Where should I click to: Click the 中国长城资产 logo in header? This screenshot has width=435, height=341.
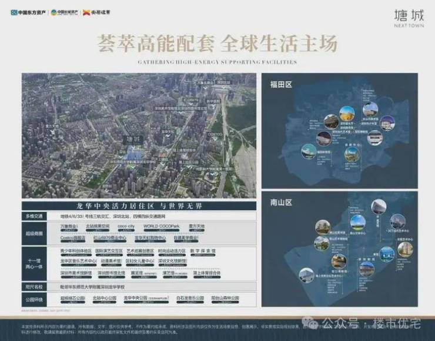tap(66, 11)
